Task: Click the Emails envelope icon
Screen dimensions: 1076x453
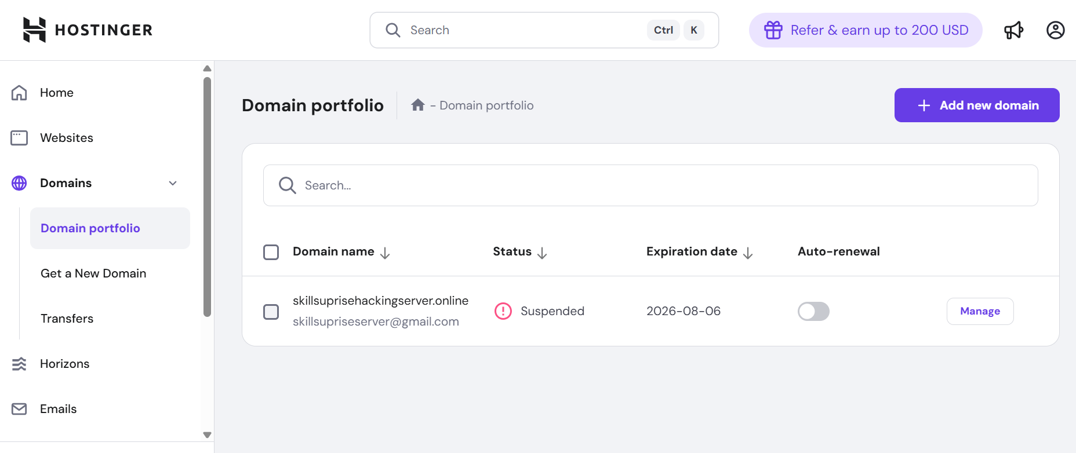Action: tap(19, 409)
